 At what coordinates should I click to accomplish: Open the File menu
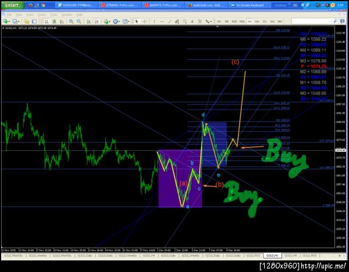click(x=9, y=14)
